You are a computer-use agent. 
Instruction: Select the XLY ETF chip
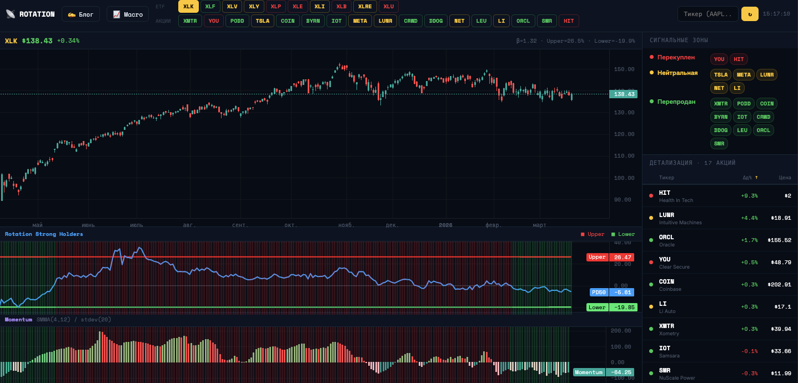coord(254,7)
